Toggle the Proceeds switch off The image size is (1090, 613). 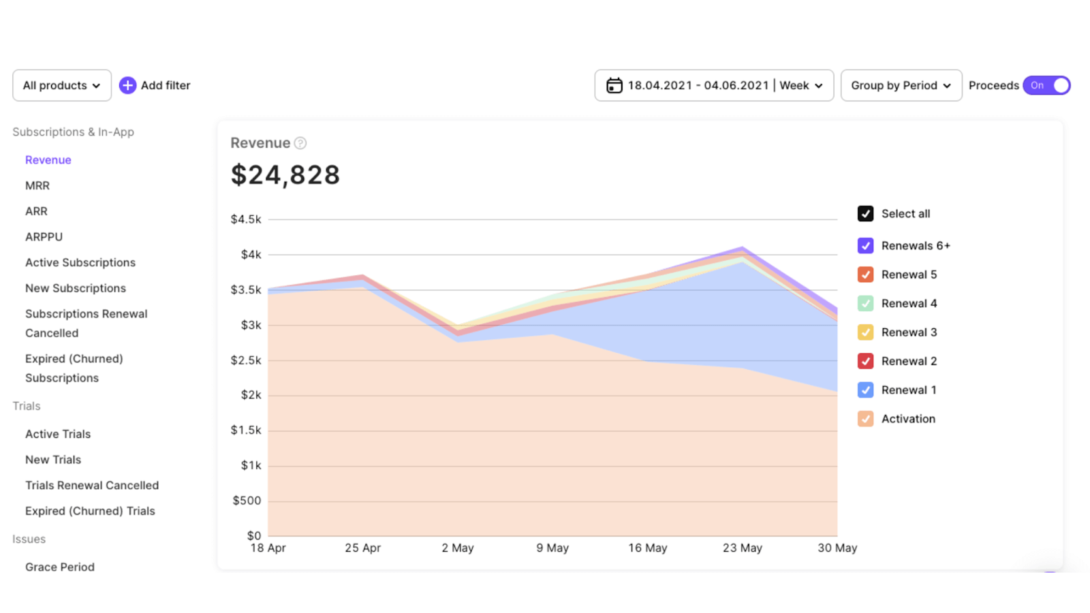point(1046,85)
